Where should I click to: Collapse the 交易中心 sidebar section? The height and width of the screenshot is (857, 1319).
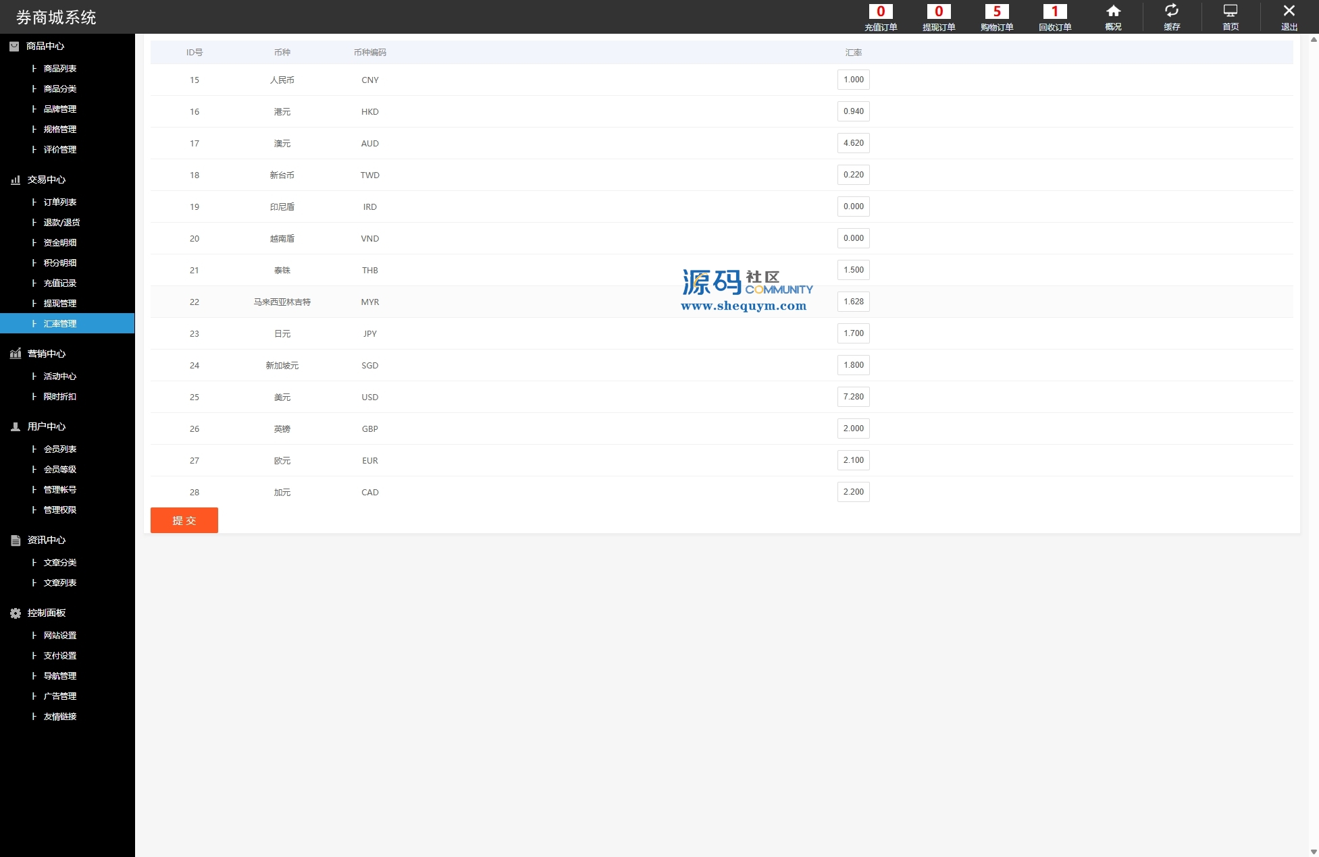pyautogui.click(x=46, y=179)
